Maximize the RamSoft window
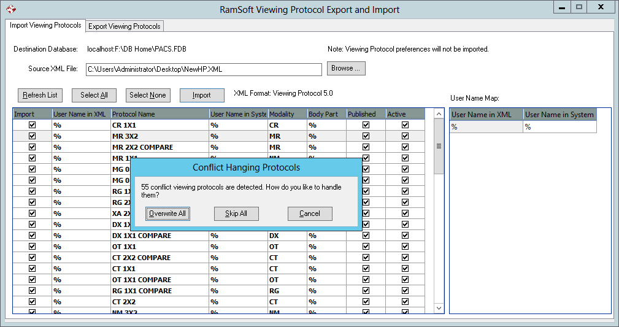Viewport: 619px width, 327px height. coord(579,7)
